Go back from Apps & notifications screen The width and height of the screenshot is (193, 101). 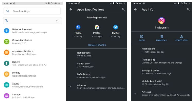coord(71,9)
